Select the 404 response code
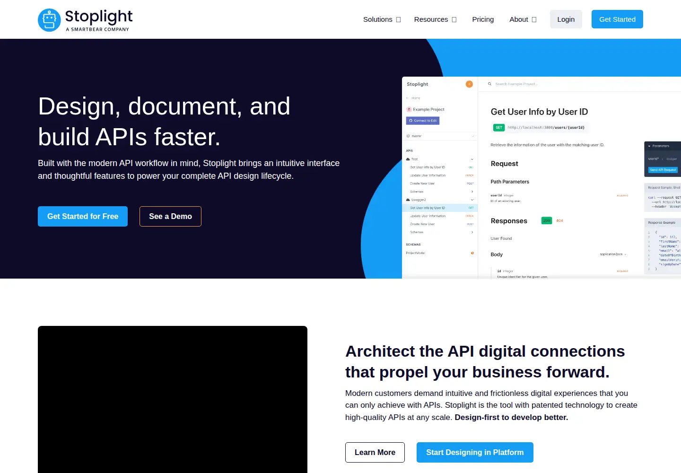 [559, 221]
